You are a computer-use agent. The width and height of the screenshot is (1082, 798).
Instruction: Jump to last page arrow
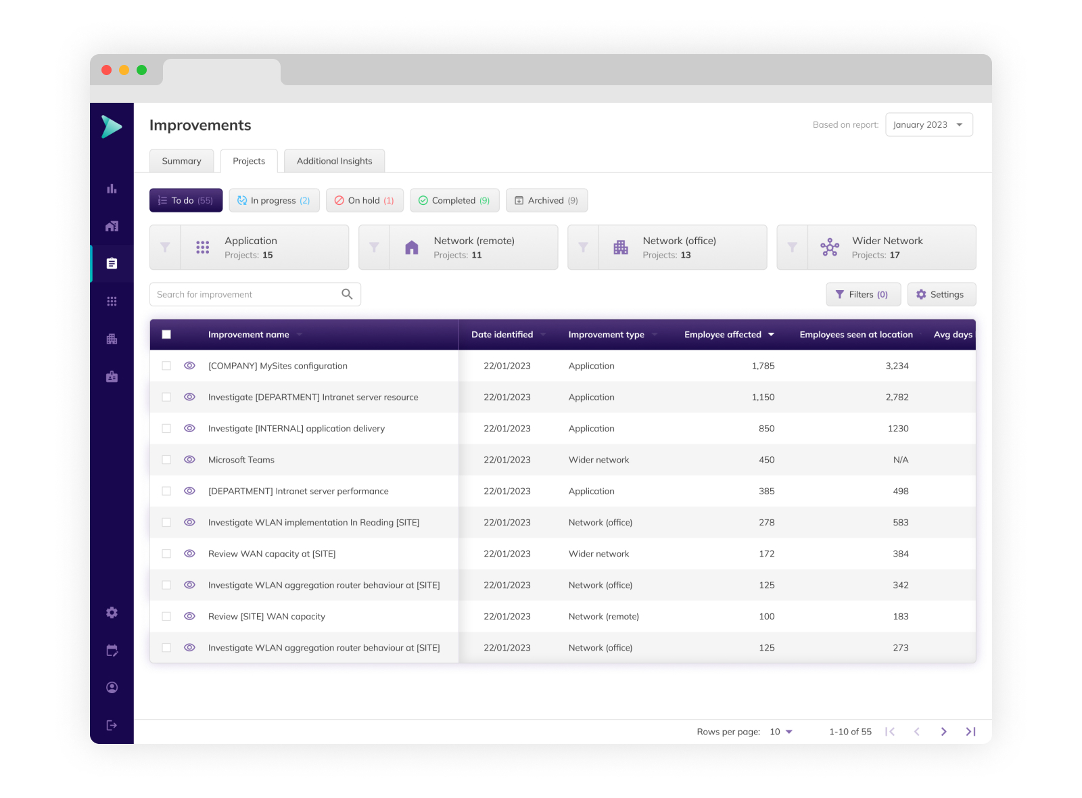point(970,732)
